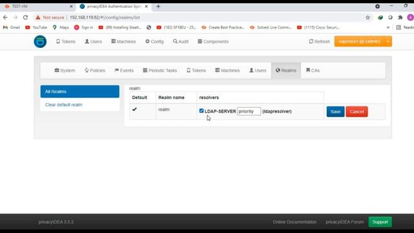Open the Solved: Live Comm bookmark

[271, 27]
